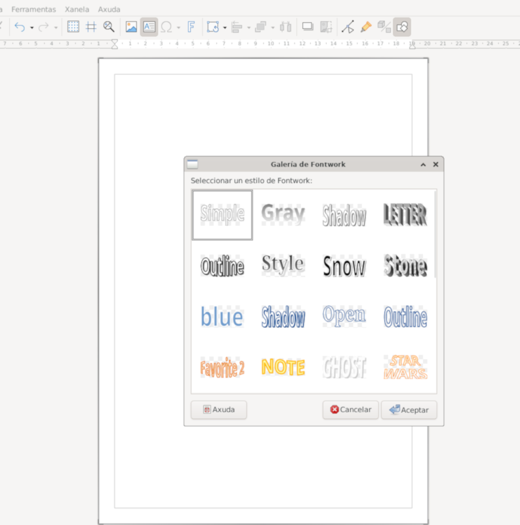Choose the blue Fontwork style thumbnail
Viewport: 520px width, 525px height.
tap(222, 317)
